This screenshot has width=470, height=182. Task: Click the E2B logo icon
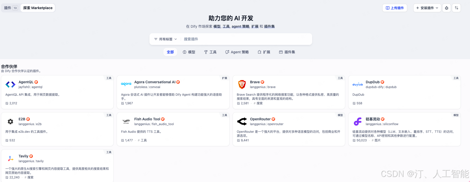click(x=10, y=122)
